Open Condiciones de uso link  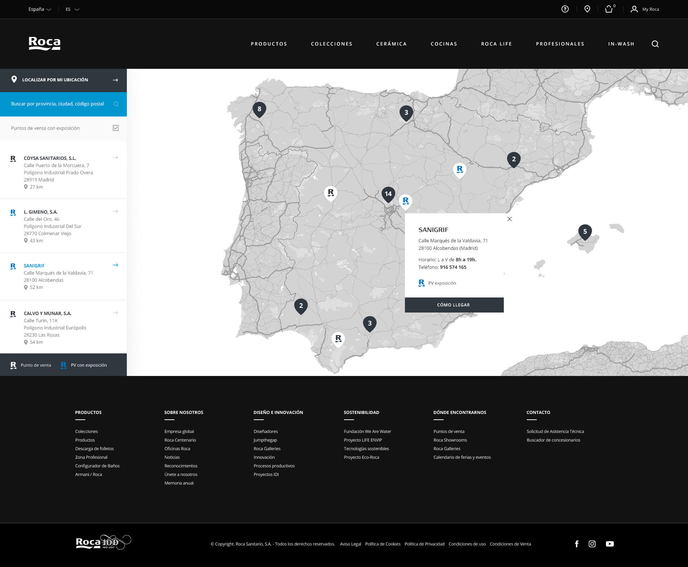click(467, 544)
